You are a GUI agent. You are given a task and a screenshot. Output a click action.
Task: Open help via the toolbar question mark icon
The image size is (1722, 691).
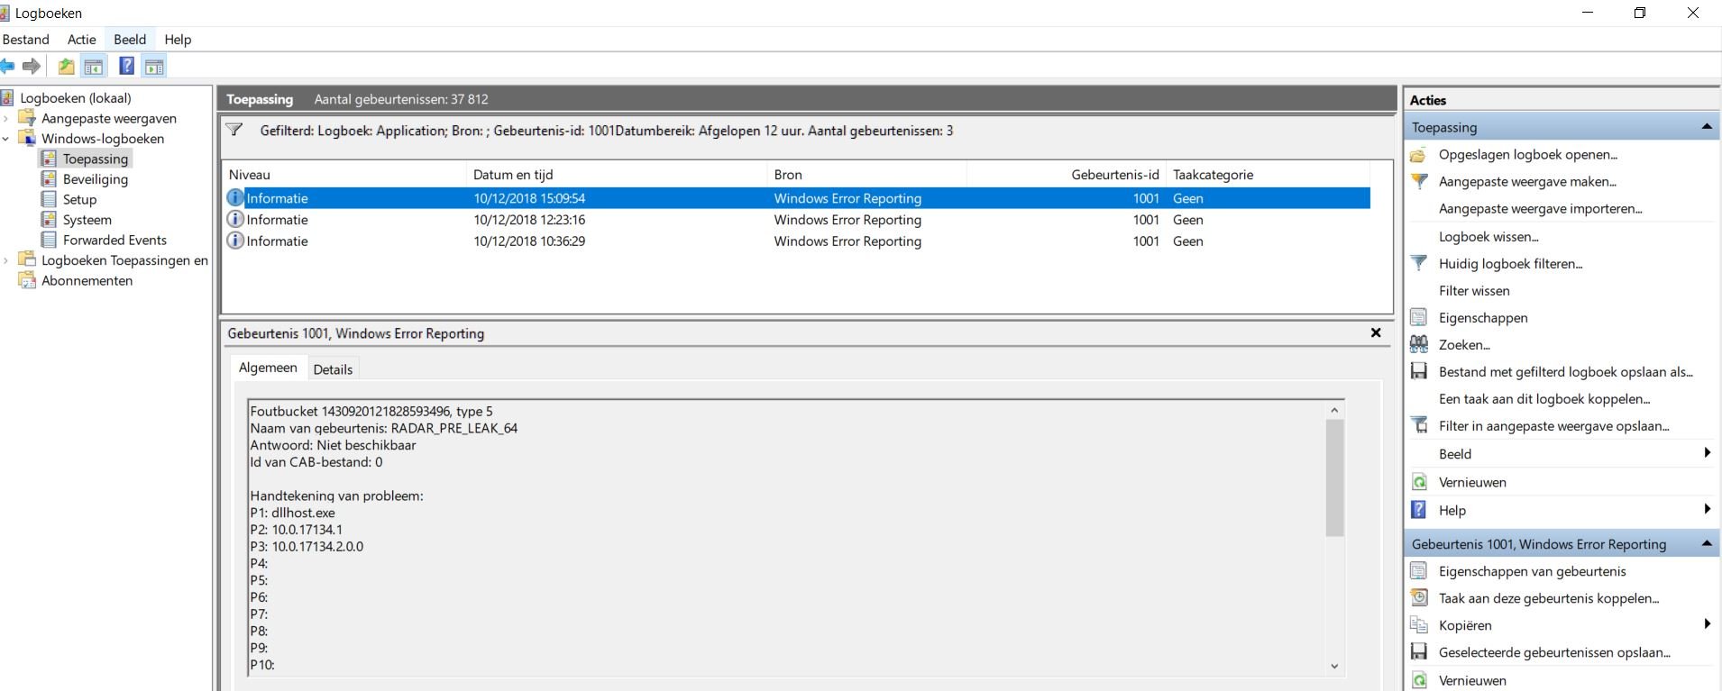127,66
